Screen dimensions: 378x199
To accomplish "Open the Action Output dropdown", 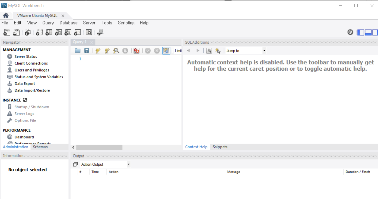I will (105, 164).
